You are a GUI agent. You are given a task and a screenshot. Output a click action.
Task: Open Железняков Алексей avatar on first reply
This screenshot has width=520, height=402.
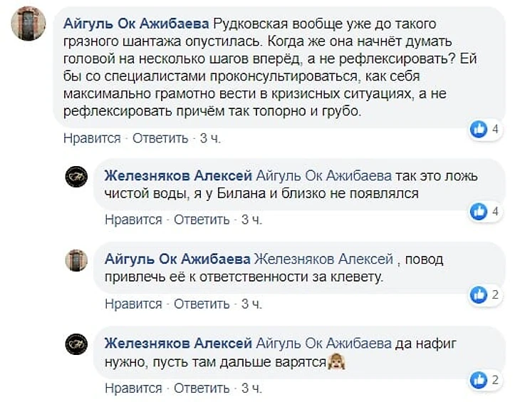pos(76,176)
